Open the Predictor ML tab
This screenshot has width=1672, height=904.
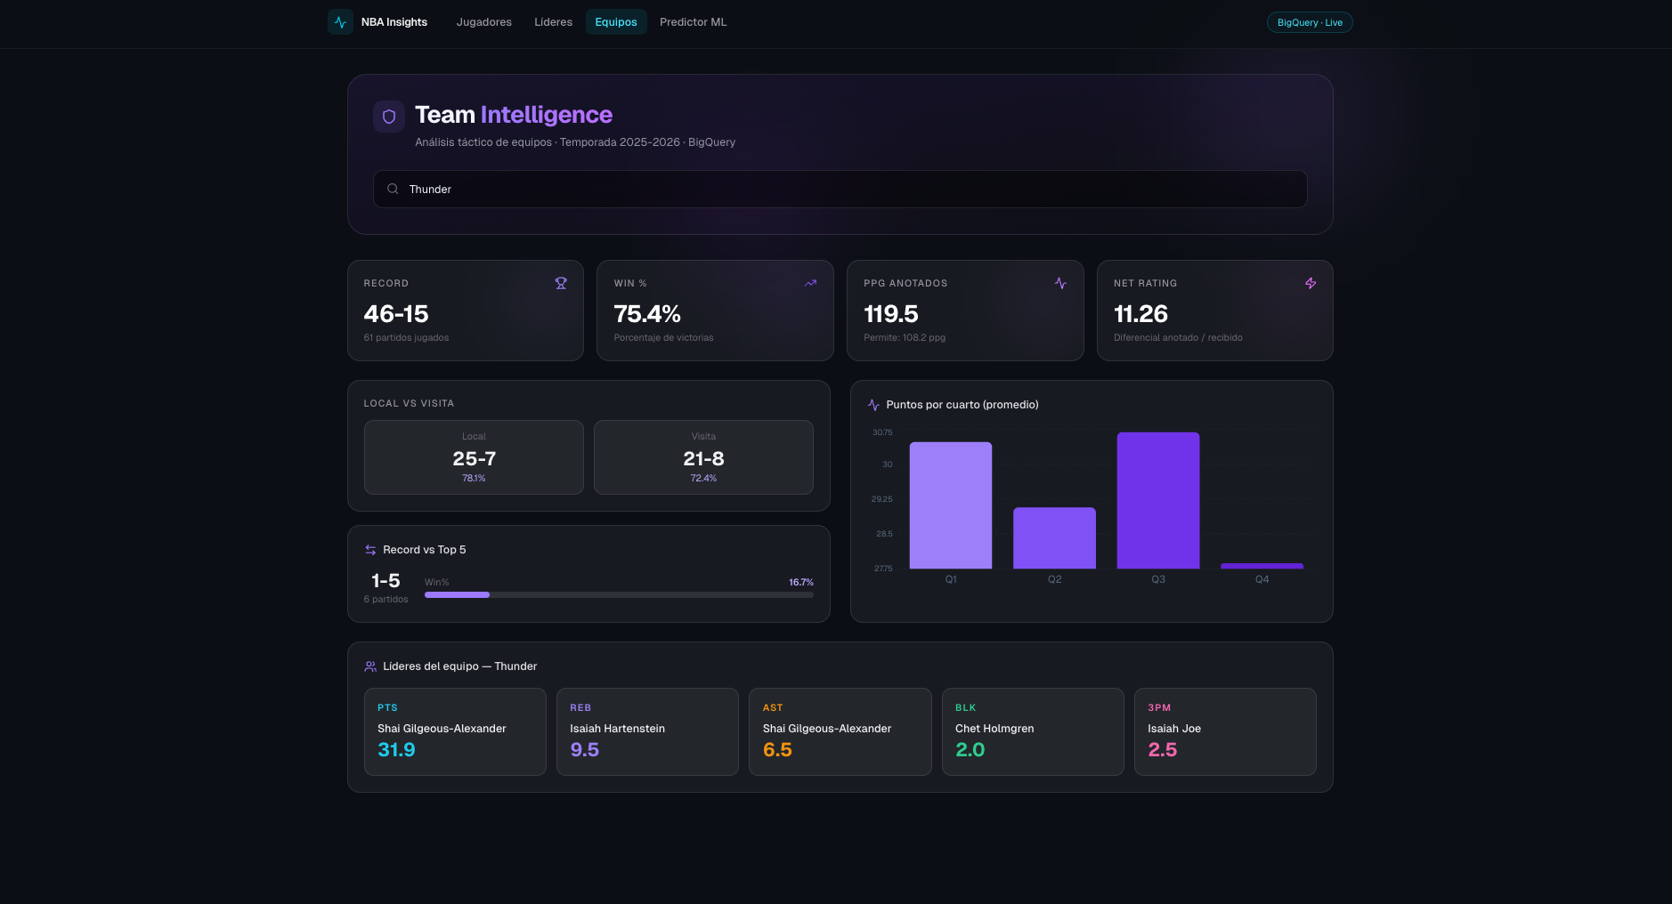point(694,22)
